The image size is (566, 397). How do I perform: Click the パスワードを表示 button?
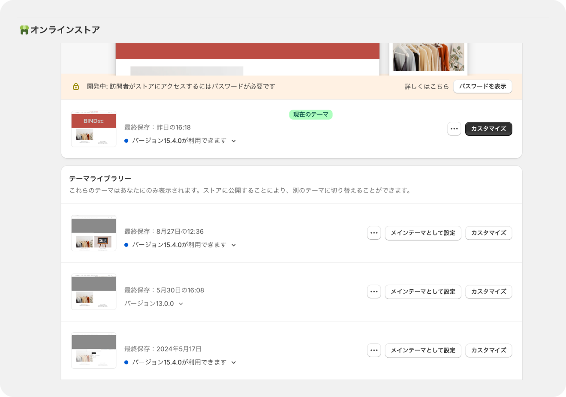tap(483, 86)
